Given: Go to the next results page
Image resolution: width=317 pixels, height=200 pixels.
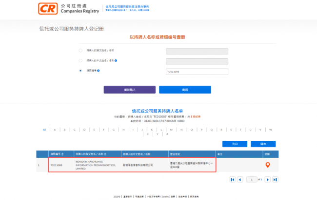Looking at the screenshot, I should 267,180.
